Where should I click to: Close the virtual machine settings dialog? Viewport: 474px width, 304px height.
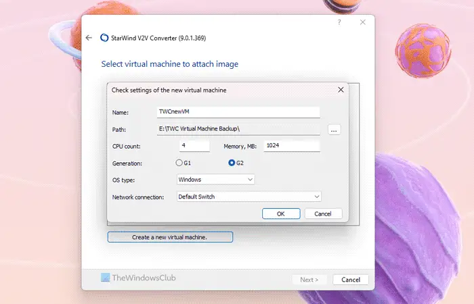point(341,90)
